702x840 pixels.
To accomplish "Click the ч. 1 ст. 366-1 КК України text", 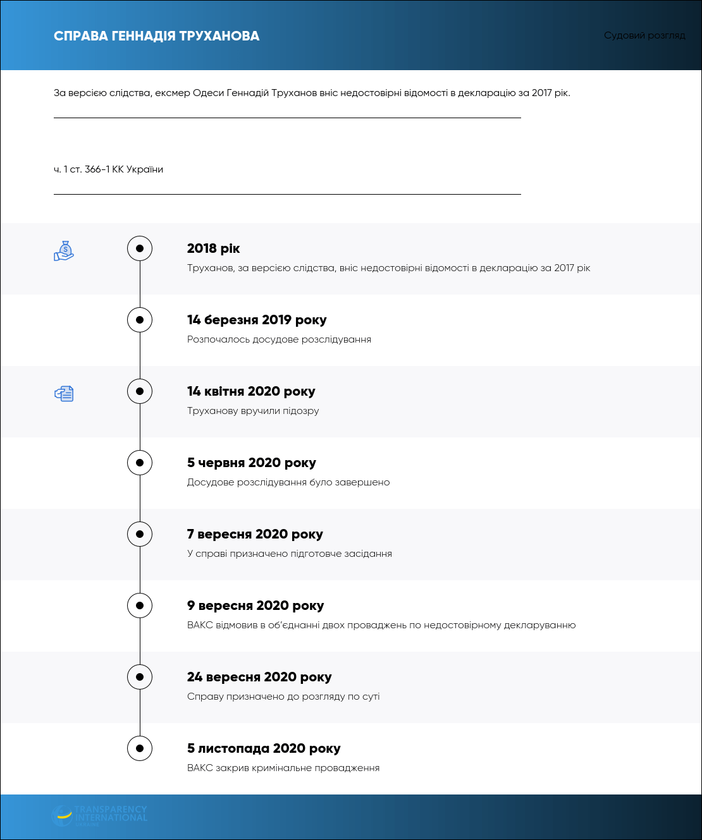I will click(108, 169).
